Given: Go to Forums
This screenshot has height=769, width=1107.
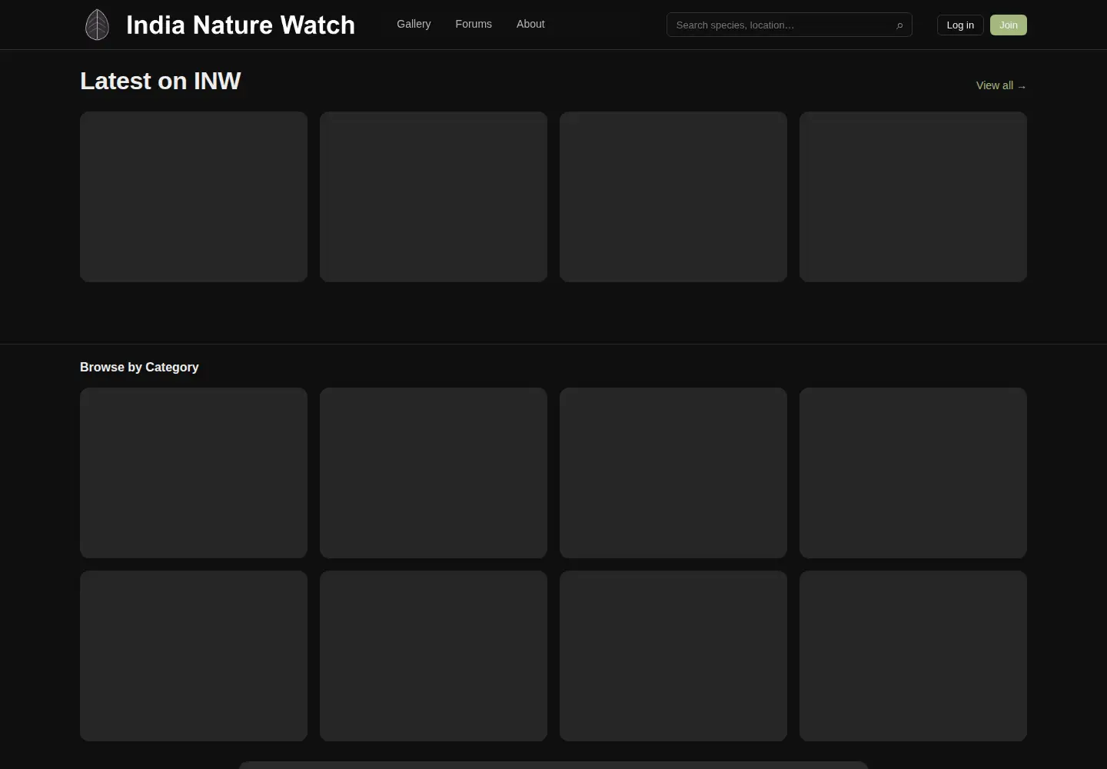Looking at the screenshot, I should (x=474, y=24).
